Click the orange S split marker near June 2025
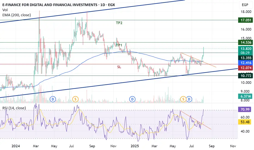Image resolution: width=254 pixels, height=150 pixels. click(x=183, y=99)
